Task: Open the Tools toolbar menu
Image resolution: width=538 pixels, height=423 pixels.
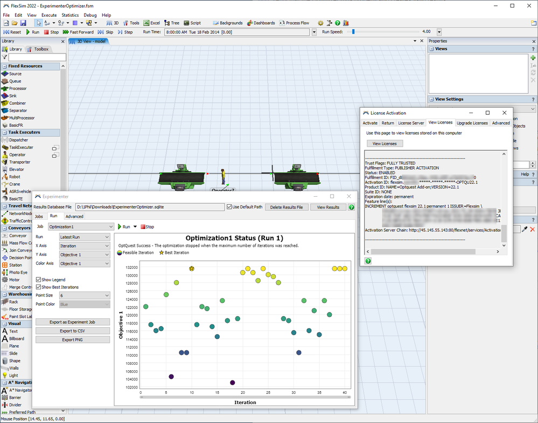Action: pos(131,23)
